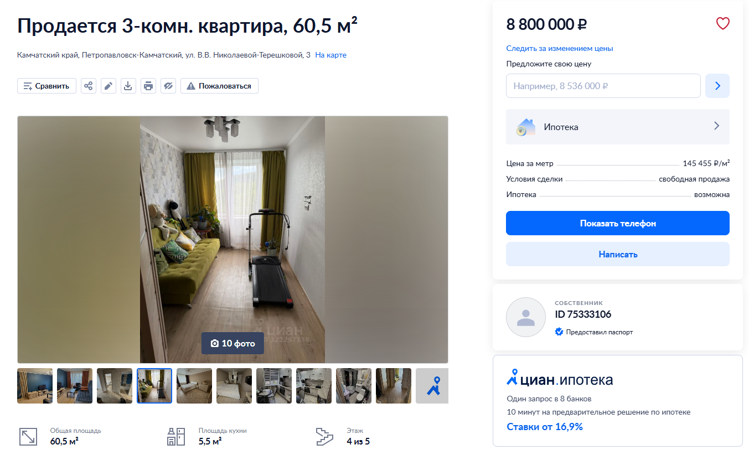Image resolution: width=749 pixels, height=460 pixels.
Task: Open the Ставки от 16,9% mortgage link
Action: pyautogui.click(x=545, y=427)
